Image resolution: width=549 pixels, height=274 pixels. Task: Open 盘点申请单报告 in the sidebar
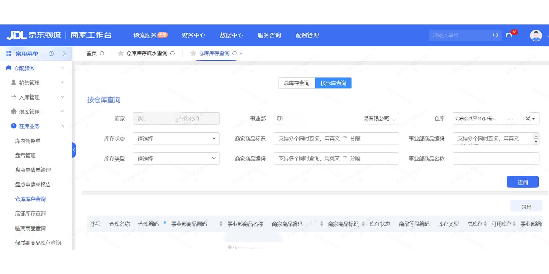(33, 184)
